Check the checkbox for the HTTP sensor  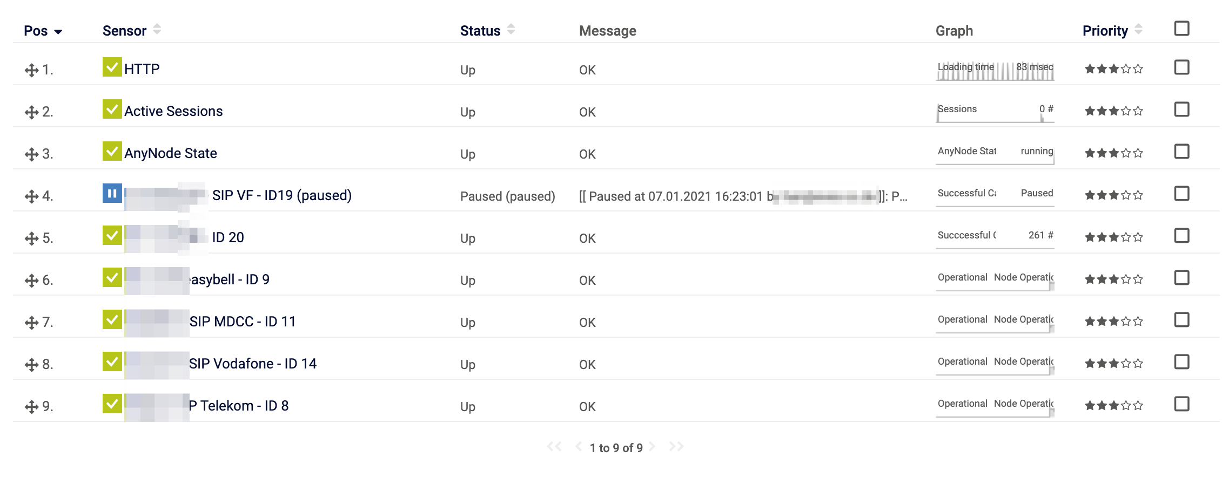1181,67
